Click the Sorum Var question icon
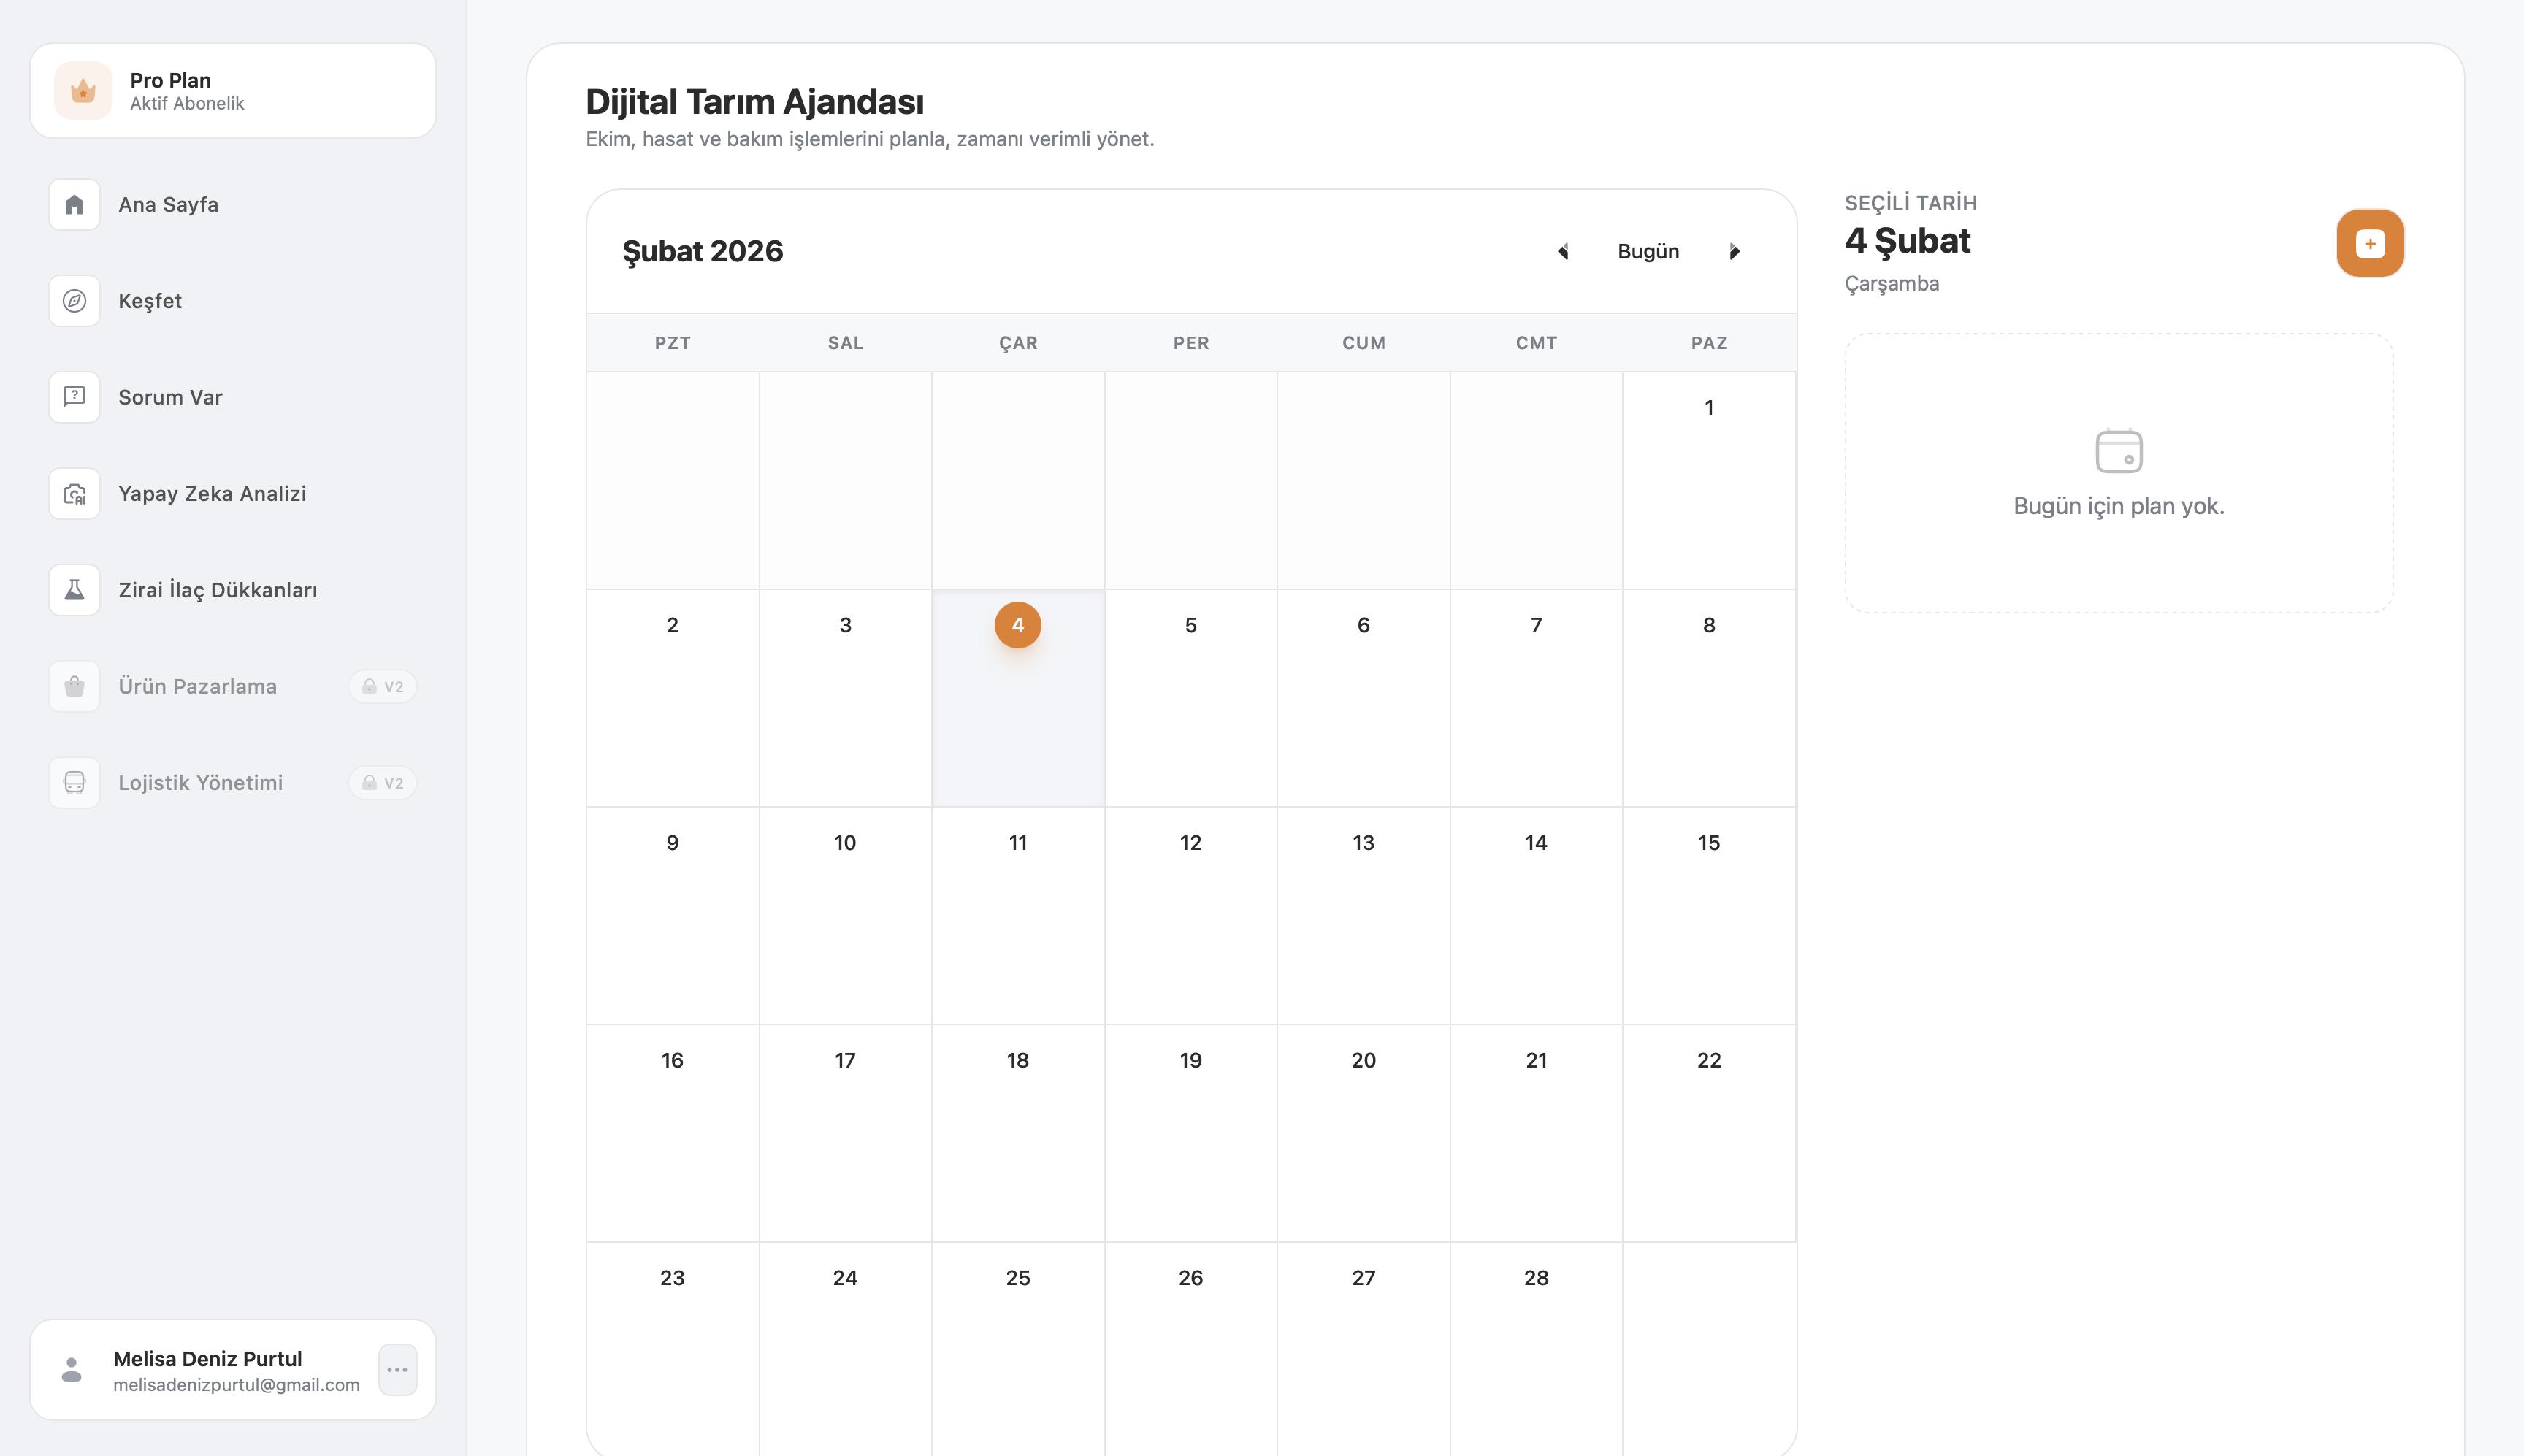2524x1456 pixels. 74,397
